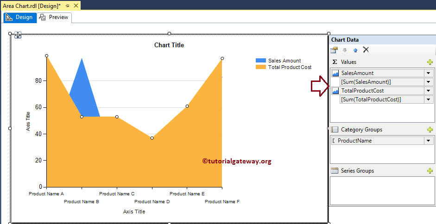Select the Sales Amount legend label
Viewport: 436px width, 224px height.
pos(284,61)
